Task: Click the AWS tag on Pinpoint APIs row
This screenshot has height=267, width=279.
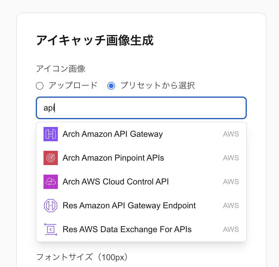Action: [x=231, y=158]
